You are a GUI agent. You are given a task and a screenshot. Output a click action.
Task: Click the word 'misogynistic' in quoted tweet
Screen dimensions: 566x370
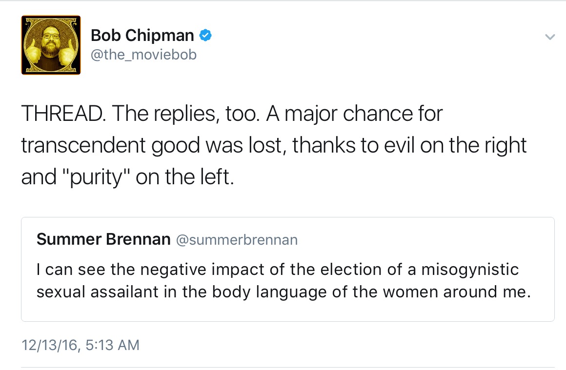(470, 270)
